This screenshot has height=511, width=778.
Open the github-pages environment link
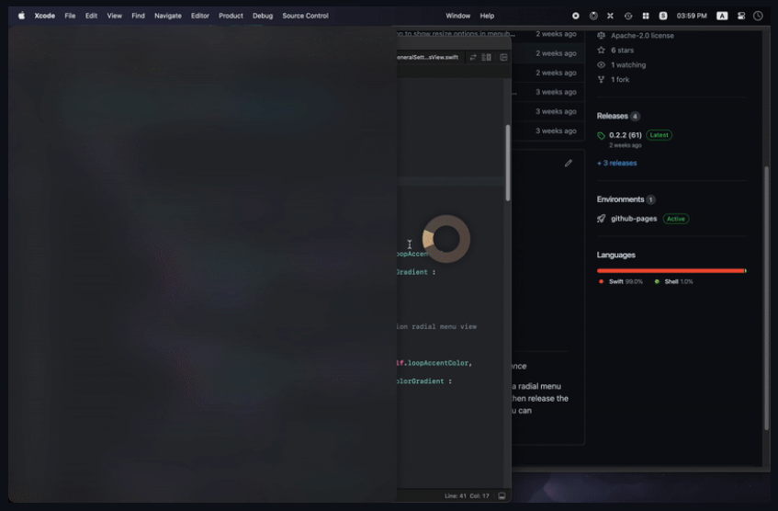[x=634, y=219]
